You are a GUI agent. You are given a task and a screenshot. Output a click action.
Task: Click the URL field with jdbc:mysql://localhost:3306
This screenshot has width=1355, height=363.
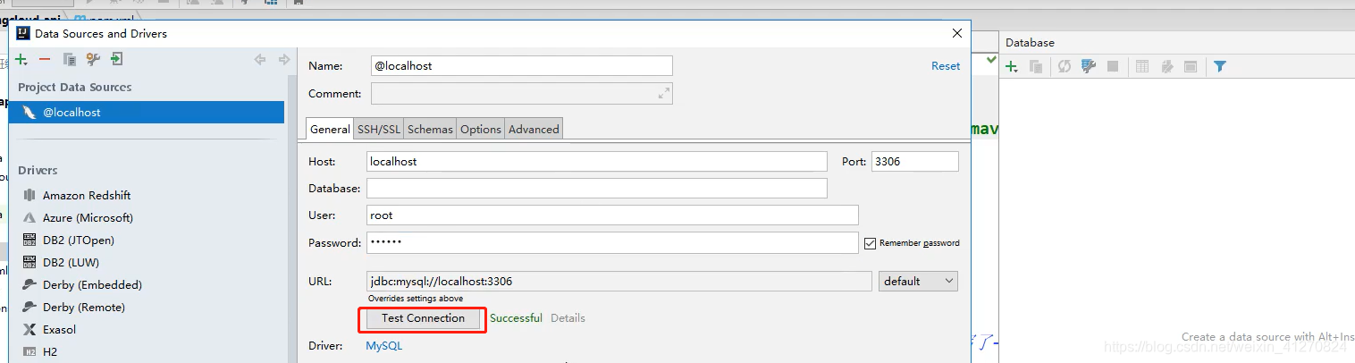click(619, 281)
